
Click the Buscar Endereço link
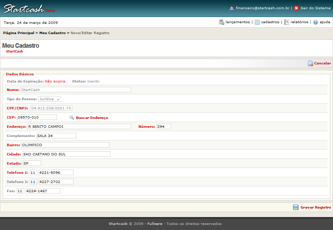click(92, 118)
